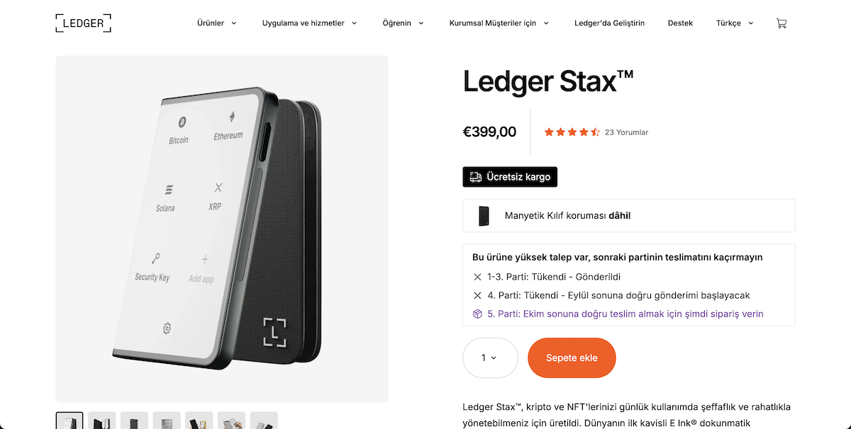Open the quantity selector dropdown
Image resolution: width=851 pixels, height=429 pixels.
coord(490,357)
